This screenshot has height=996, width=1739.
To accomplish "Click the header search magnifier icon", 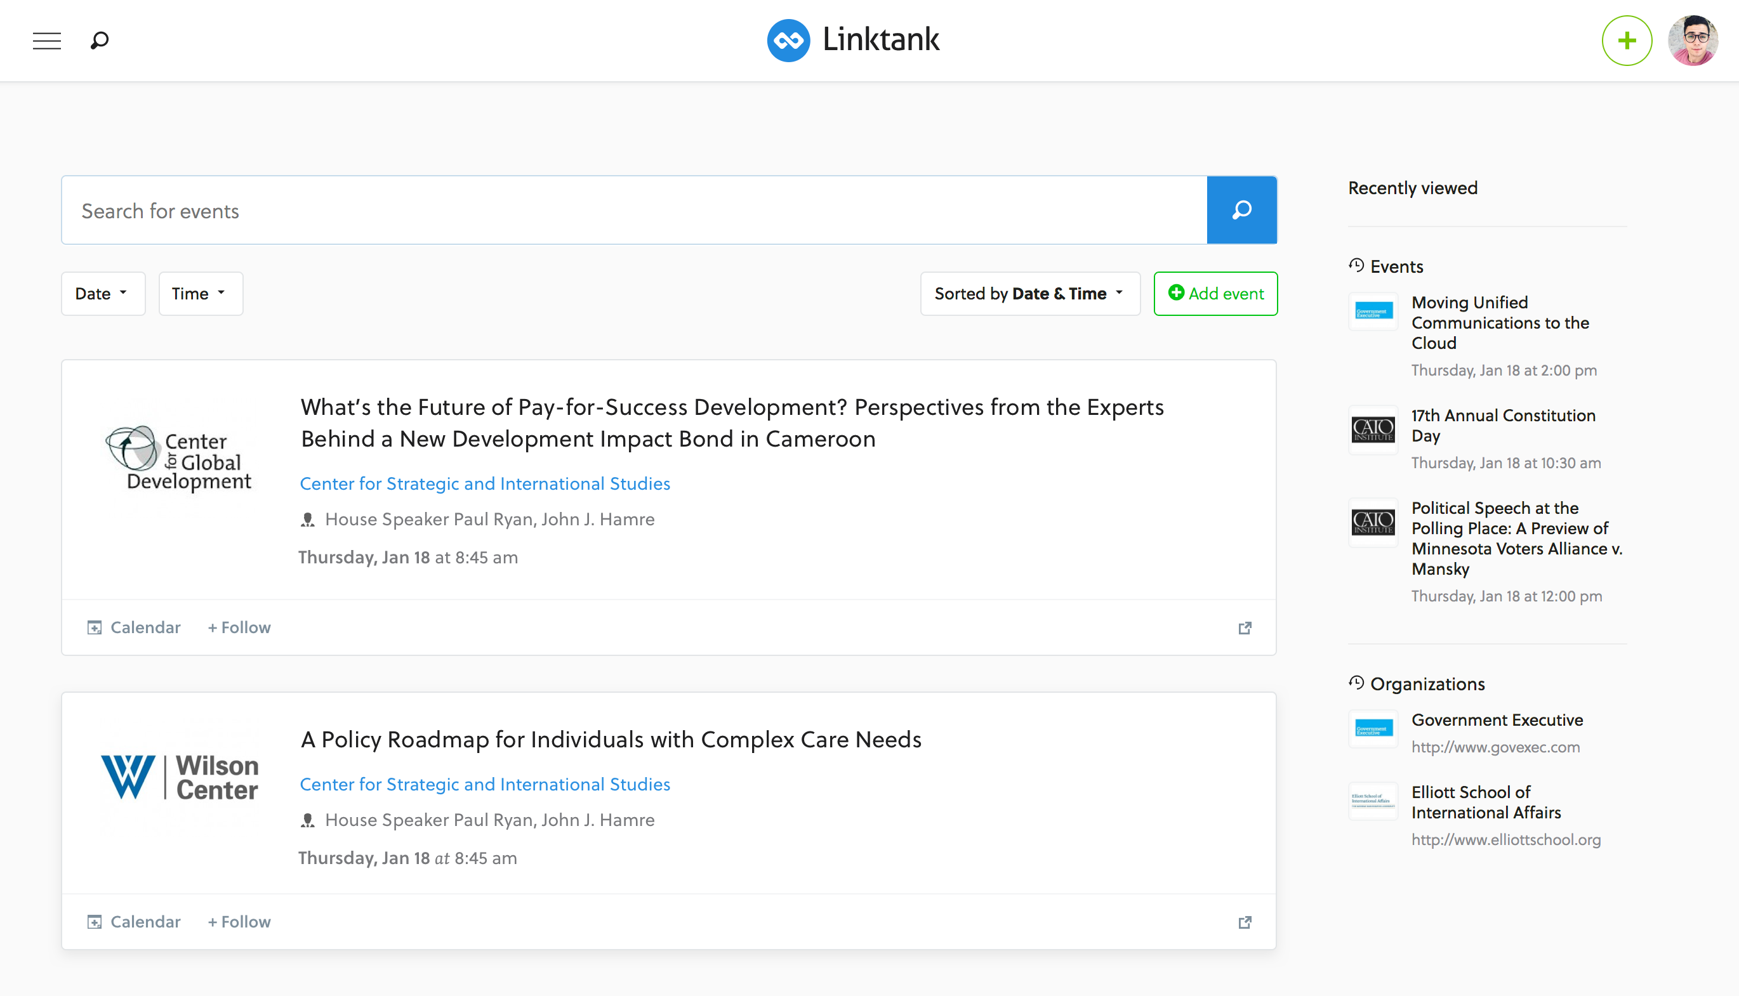I will (99, 41).
